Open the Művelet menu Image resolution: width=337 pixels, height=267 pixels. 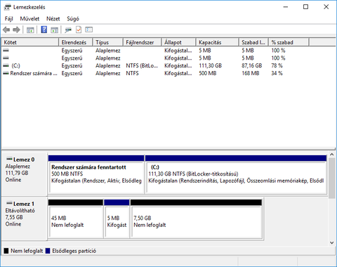[x=29, y=19]
